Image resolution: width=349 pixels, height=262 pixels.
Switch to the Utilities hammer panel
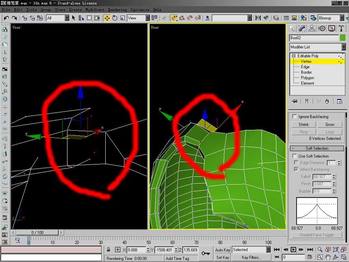(341, 28)
